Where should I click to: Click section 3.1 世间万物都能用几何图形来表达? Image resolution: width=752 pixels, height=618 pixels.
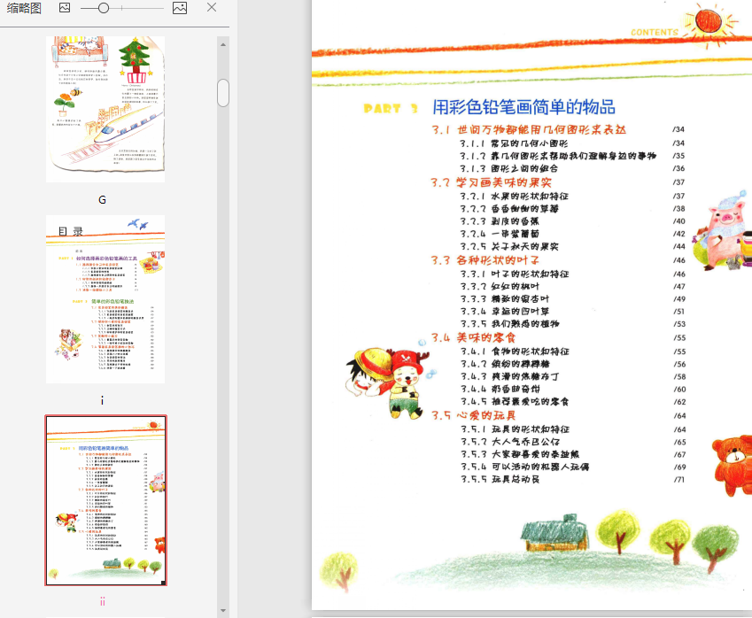[529, 129]
